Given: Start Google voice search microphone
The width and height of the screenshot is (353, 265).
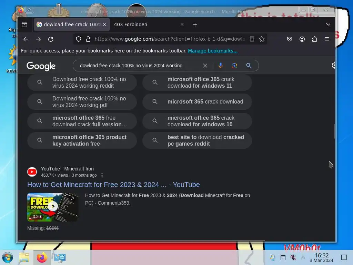Looking at the screenshot, I should click(220, 66).
